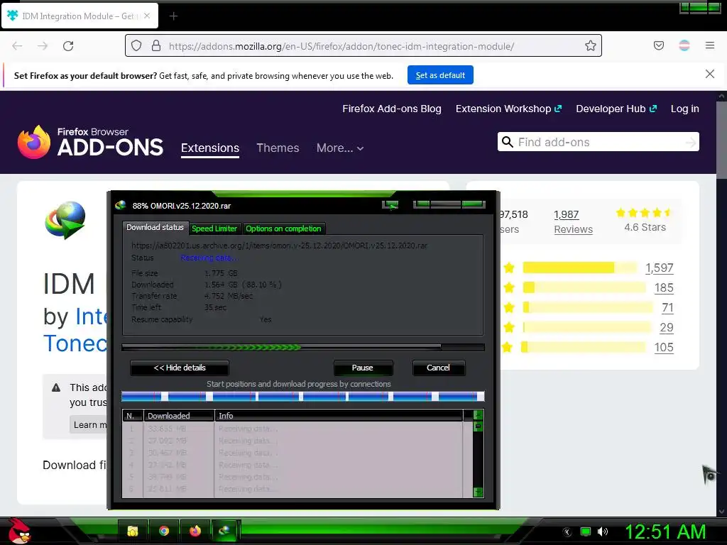Open the network tray icon

[x=586, y=532]
